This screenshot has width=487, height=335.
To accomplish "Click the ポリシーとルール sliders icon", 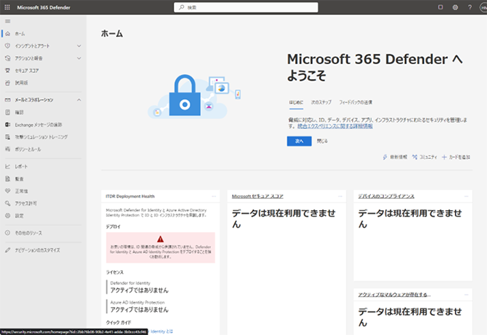I will pos(8,149).
